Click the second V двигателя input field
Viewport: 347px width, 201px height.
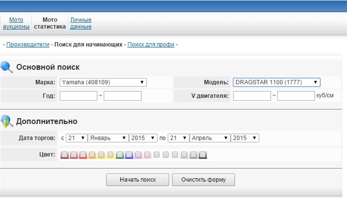point(296,96)
